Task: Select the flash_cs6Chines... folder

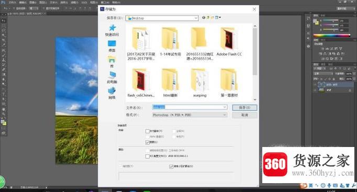Action: 141,83
